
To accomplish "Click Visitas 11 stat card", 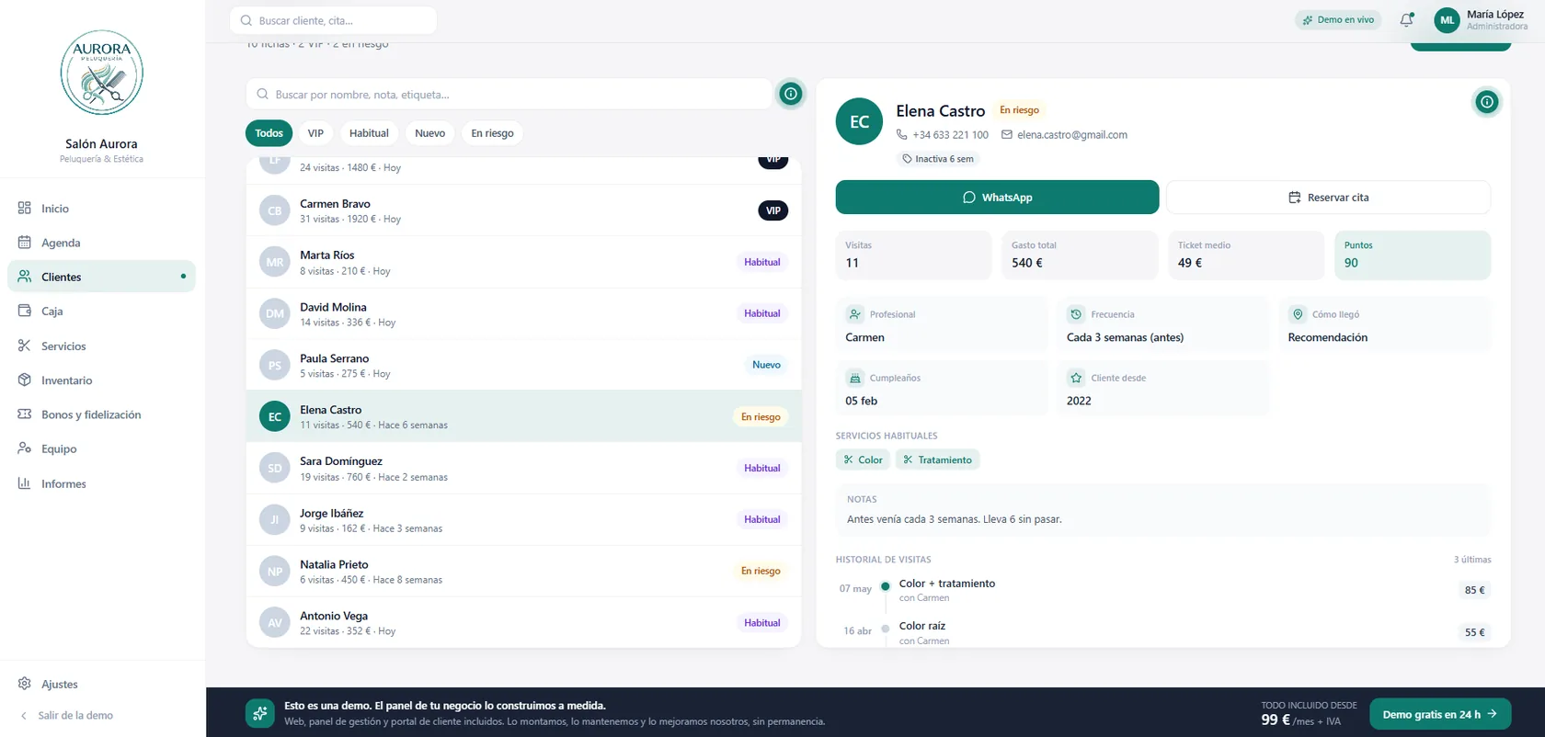I will tap(913, 255).
